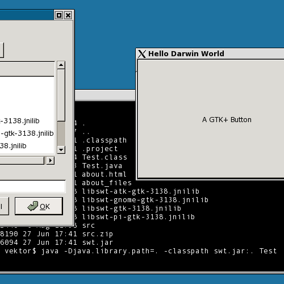Click "Test.java" in the terminal listing
Image resolution: width=284 pixels, height=284 pixels.
[102, 166]
